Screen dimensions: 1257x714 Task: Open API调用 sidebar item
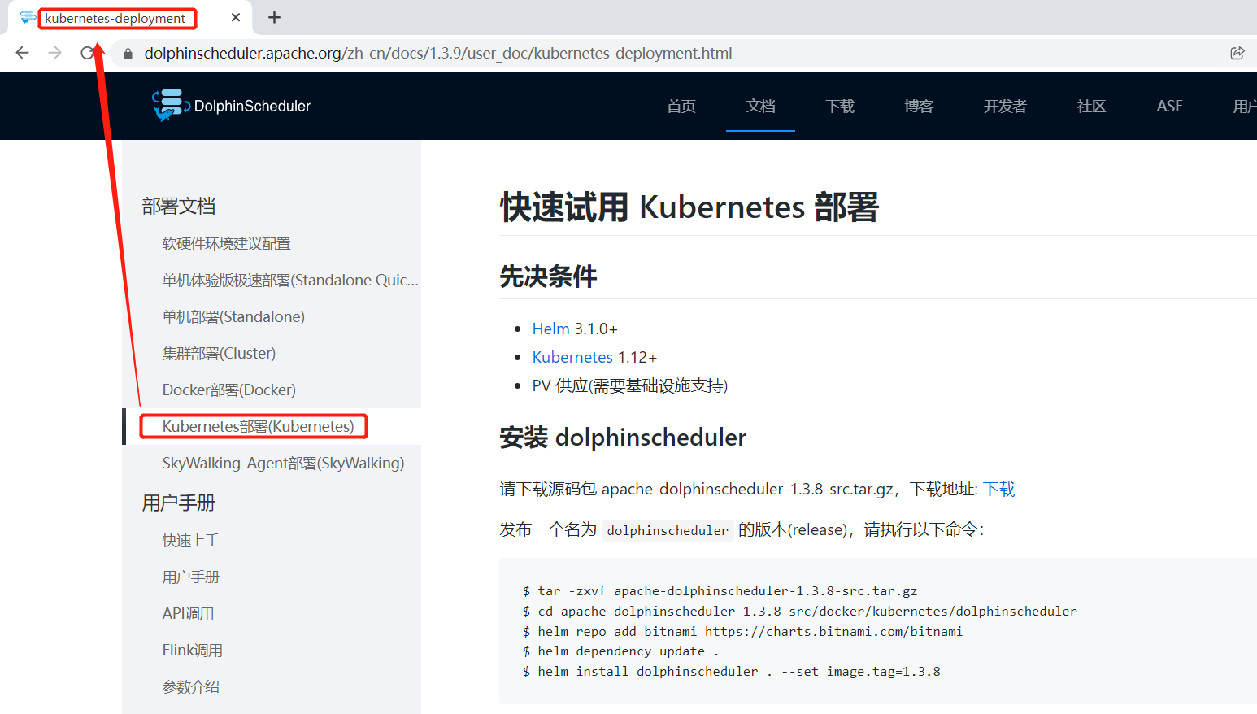click(188, 614)
